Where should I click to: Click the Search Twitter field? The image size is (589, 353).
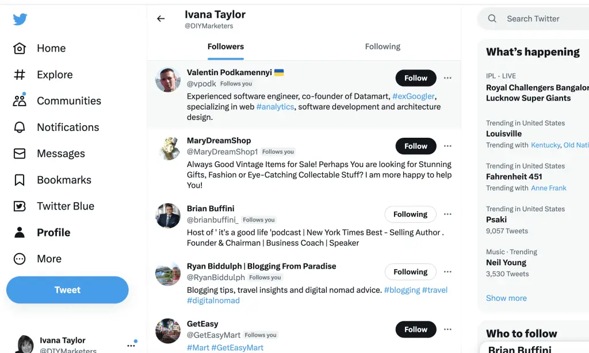click(x=533, y=19)
